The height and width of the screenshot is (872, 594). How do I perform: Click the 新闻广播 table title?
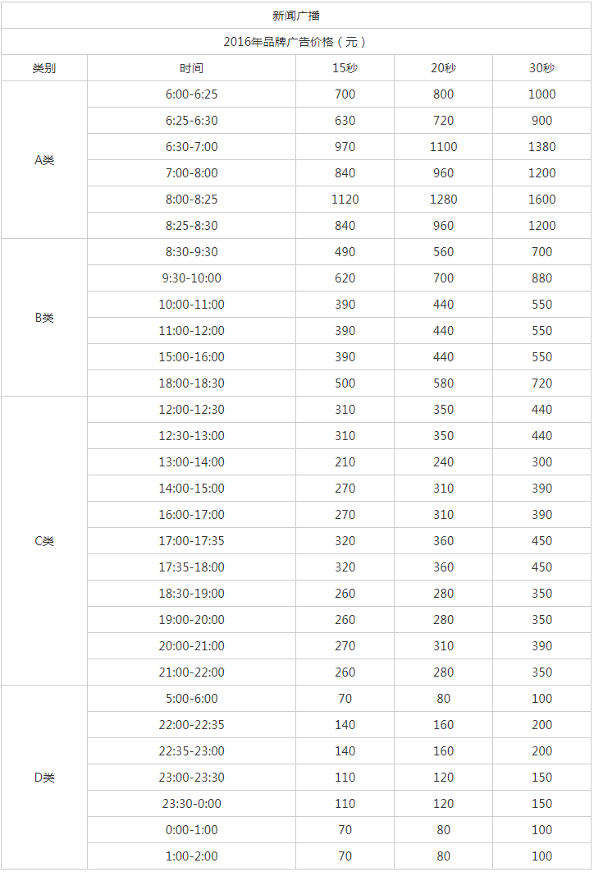coord(296,16)
